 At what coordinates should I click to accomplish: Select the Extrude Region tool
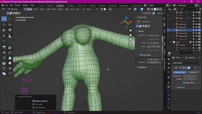(4, 47)
